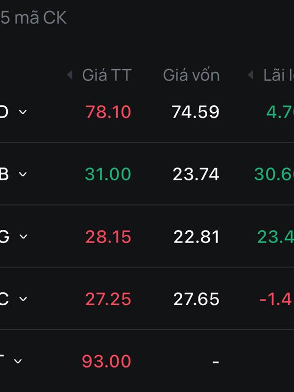Expand the stock row priced 31.00

click(23, 174)
